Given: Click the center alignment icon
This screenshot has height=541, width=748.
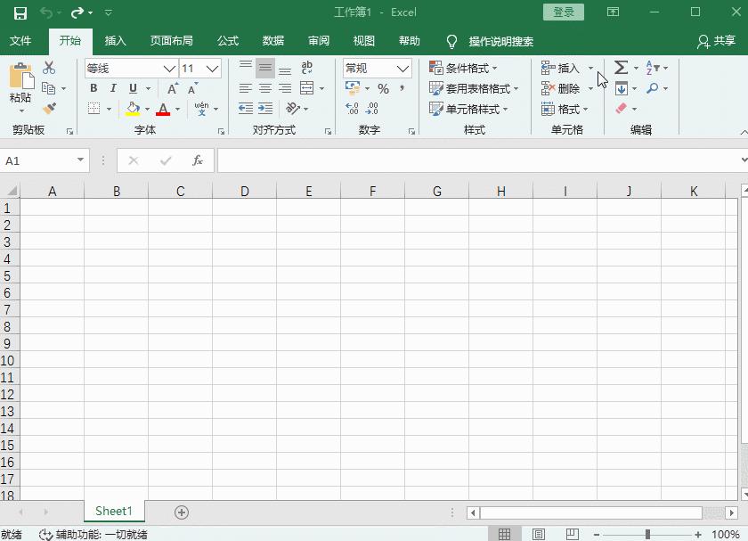Looking at the screenshot, I should pyautogui.click(x=264, y=88).
